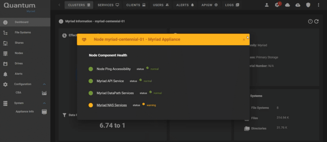Click the Alerts bell icon in sidebar
327x142 pixels.
pyautogui.click(x=5, y=74)
